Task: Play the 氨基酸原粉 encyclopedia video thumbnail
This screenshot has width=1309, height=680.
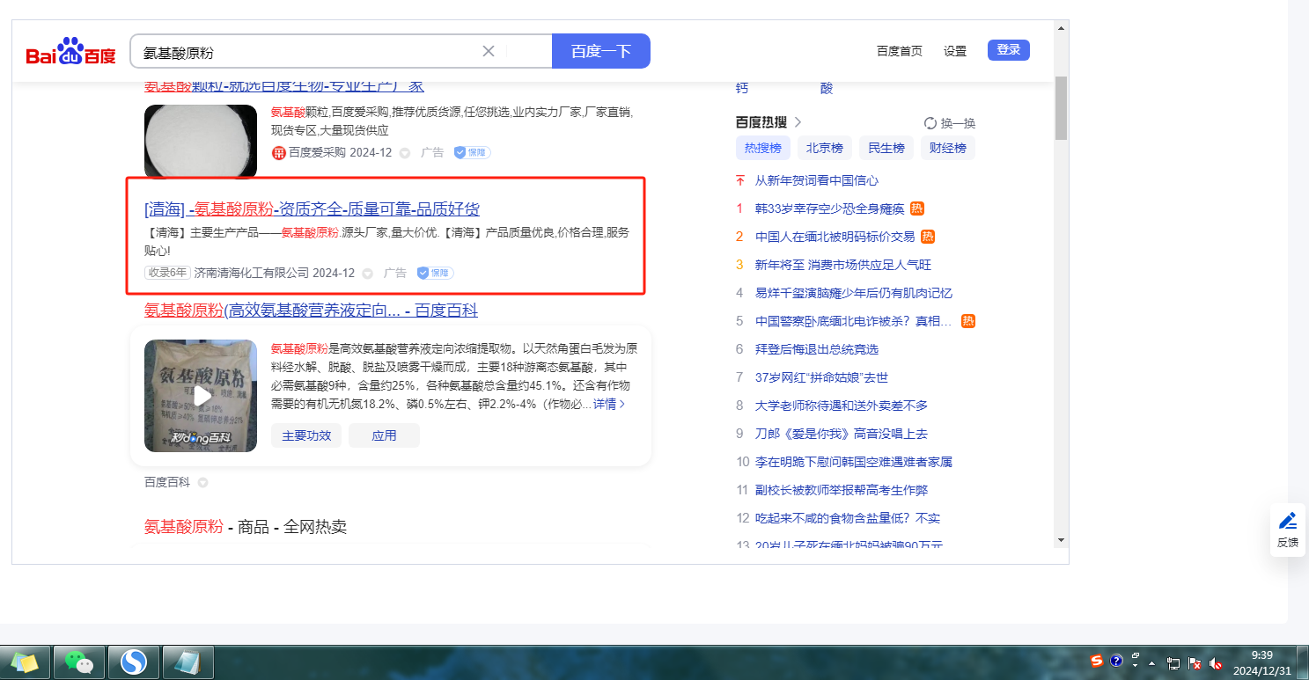Action: (x=202, y=397)
